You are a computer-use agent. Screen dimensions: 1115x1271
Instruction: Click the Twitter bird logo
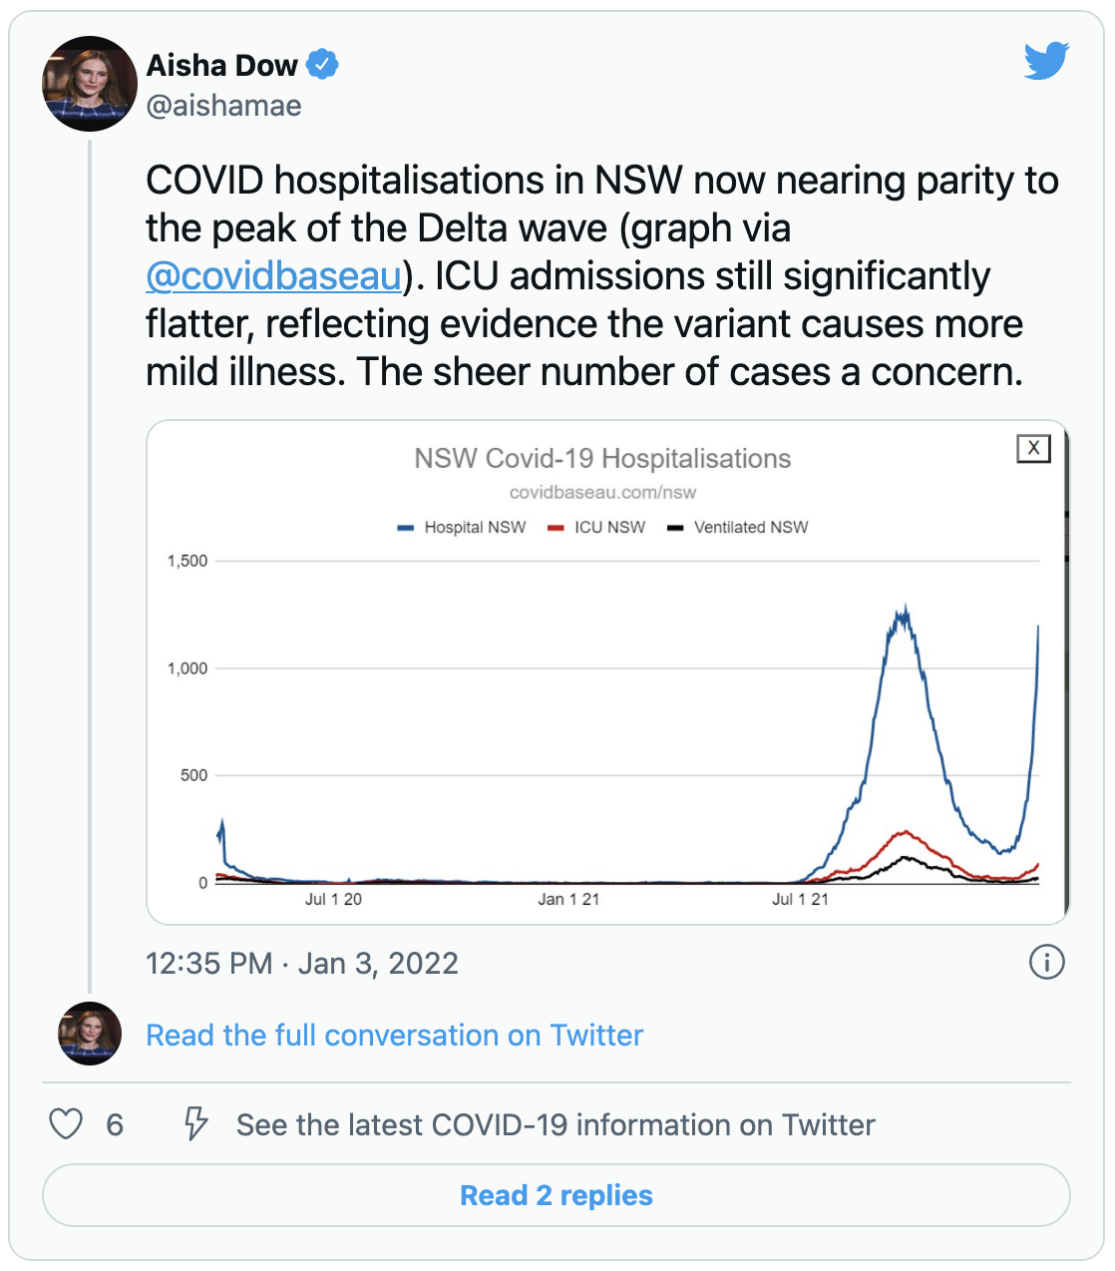tap(1046, 61)
